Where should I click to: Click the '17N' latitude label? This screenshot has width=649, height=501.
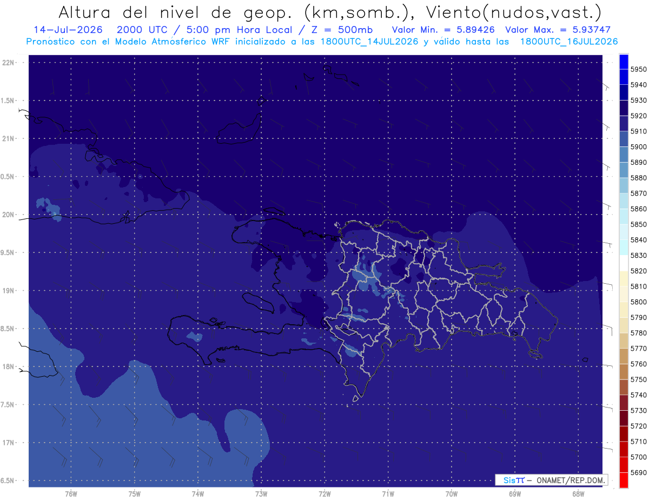[9, 443]
